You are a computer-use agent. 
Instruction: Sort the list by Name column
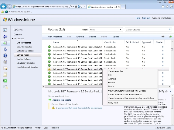point(56,42)
